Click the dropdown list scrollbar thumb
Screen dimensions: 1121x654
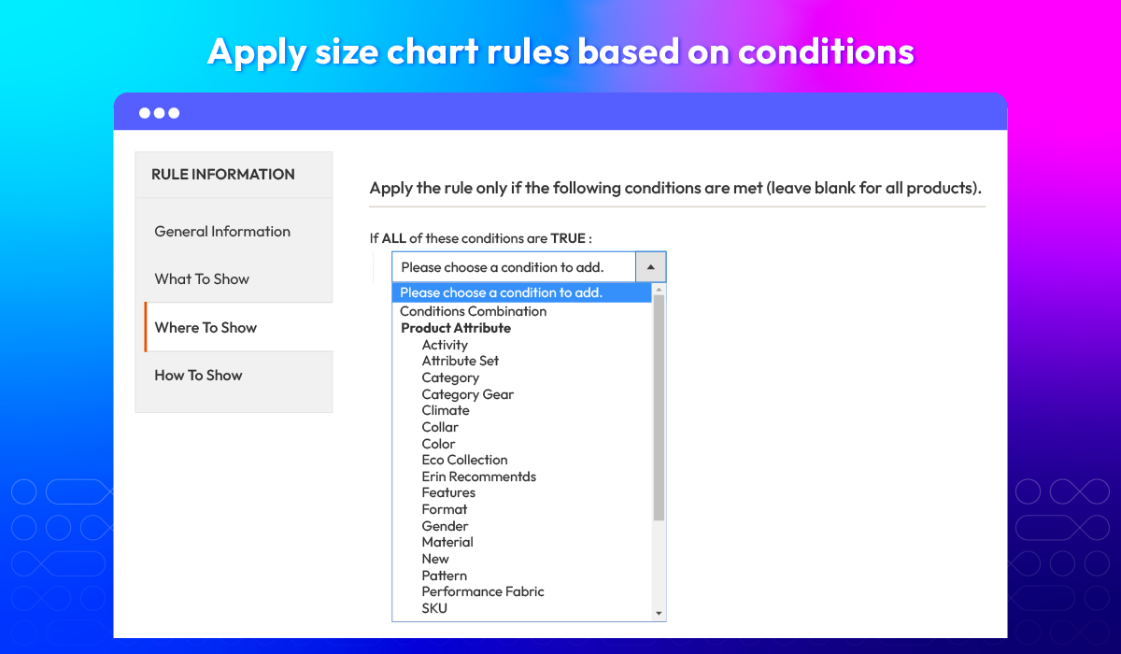point(659,406)
